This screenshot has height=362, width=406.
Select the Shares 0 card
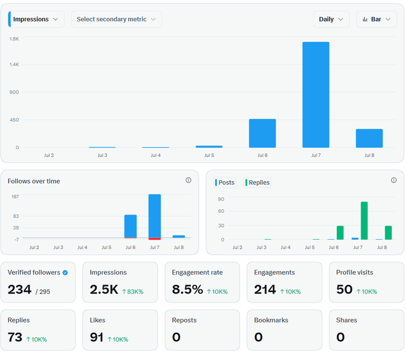(x=367, y=330)
